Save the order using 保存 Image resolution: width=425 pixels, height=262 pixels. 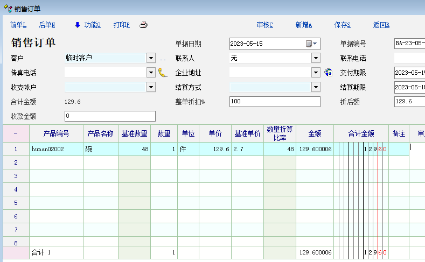click(343, 25)
